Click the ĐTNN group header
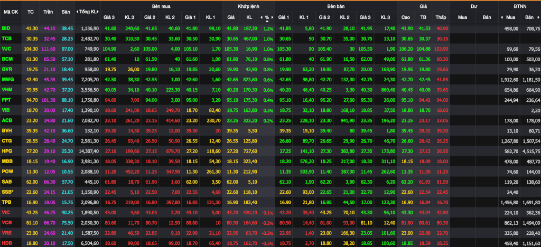The image size is (541, 247). pos(520,6)
